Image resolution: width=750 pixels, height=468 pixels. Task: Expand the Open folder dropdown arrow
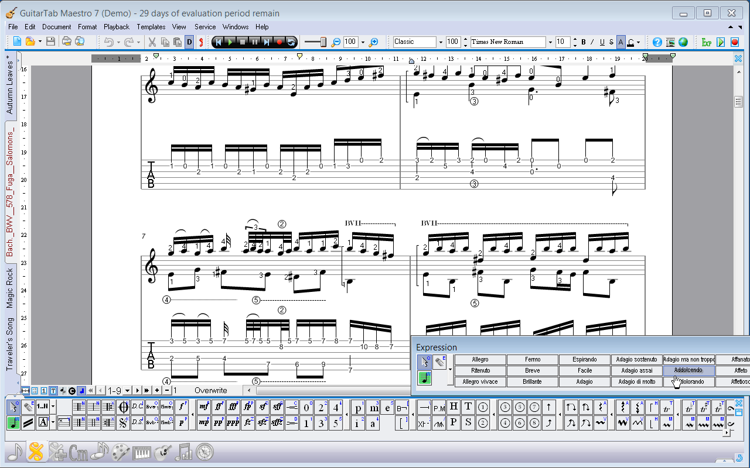click(40, 42)
